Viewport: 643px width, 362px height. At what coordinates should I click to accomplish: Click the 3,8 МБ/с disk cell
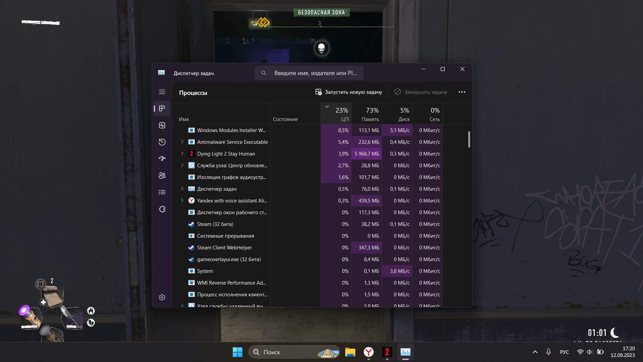(397, 271)
